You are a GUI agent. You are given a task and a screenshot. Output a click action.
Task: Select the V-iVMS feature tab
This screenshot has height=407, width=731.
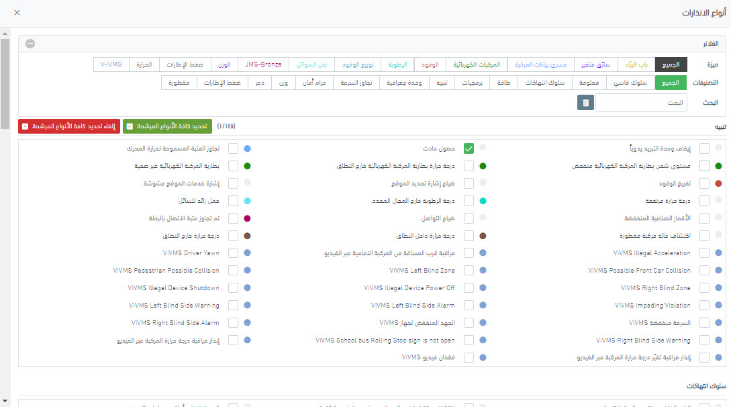tap(111, 64)
